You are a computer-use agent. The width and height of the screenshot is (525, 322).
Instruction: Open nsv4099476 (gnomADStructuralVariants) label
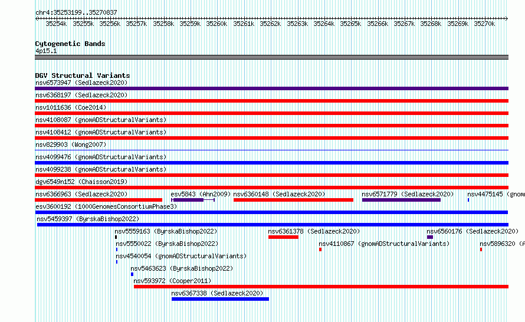101,157
